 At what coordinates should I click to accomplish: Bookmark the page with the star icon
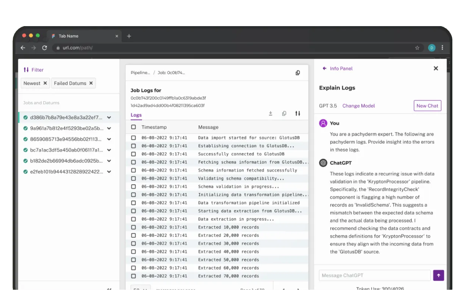pyautogui.click(x=417, y=48)
